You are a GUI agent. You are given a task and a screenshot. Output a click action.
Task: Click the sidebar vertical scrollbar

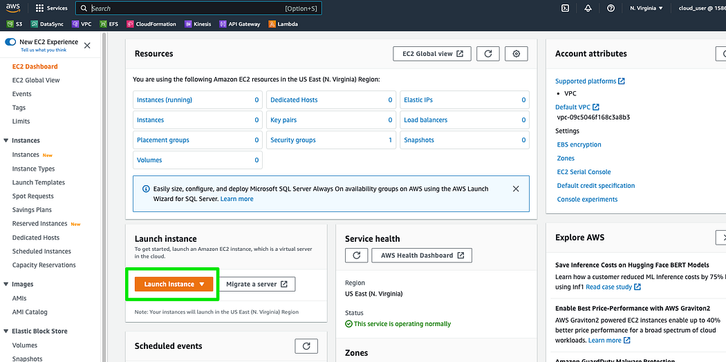coord(104,197)
